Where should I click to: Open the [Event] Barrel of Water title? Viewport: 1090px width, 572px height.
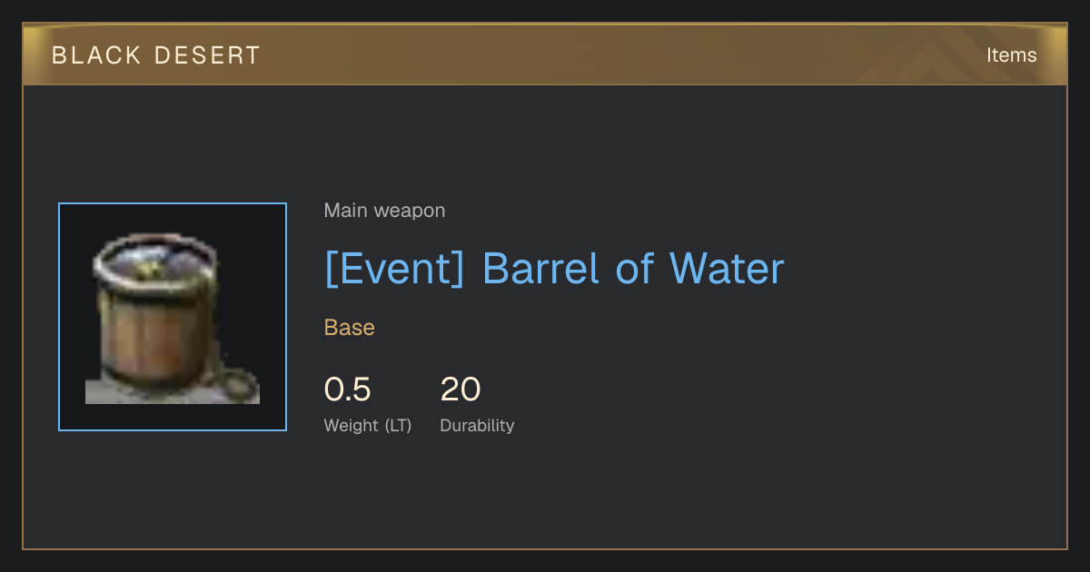tap(554, 269)
